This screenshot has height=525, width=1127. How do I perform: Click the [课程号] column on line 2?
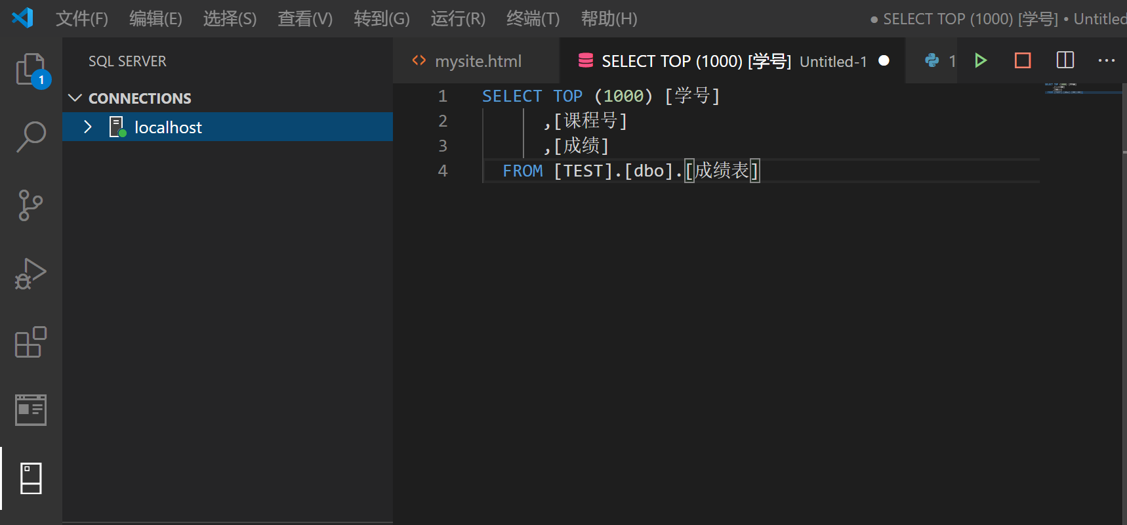point(591,121)
